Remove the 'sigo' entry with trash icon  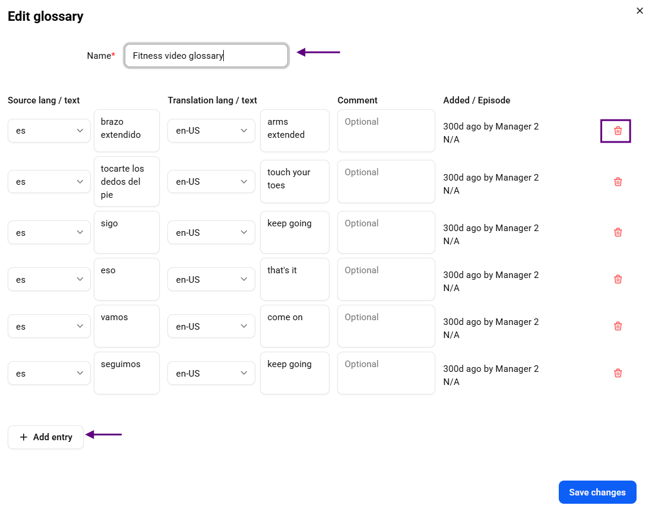(x=618, y=232)
